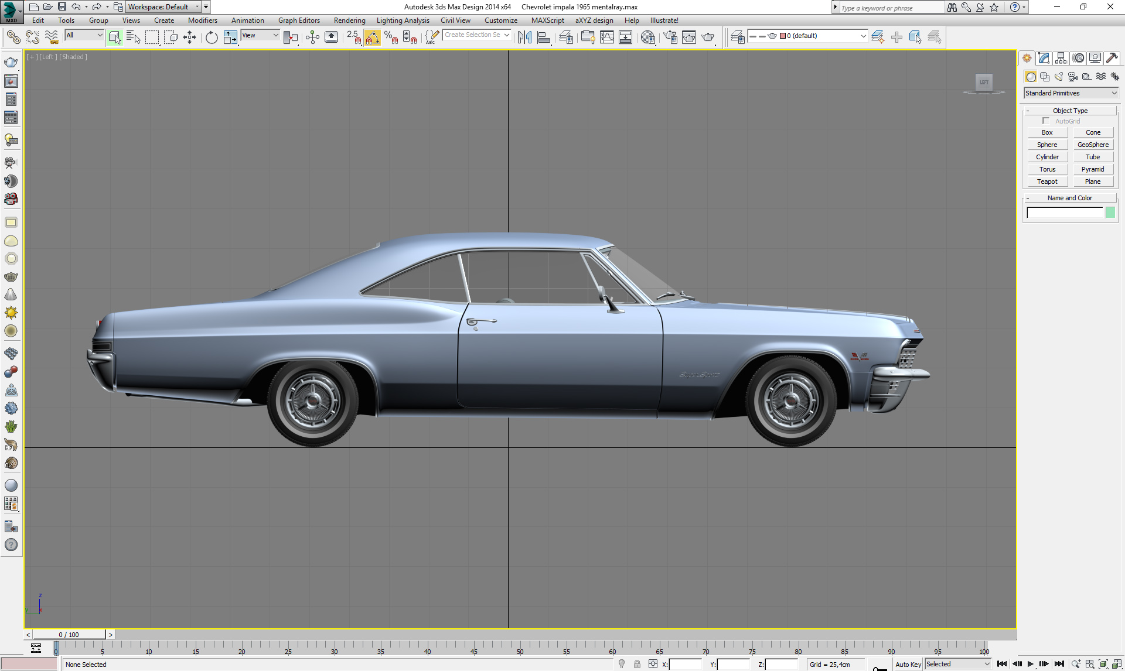Open the Graph Editors menu

pos(299,20)
